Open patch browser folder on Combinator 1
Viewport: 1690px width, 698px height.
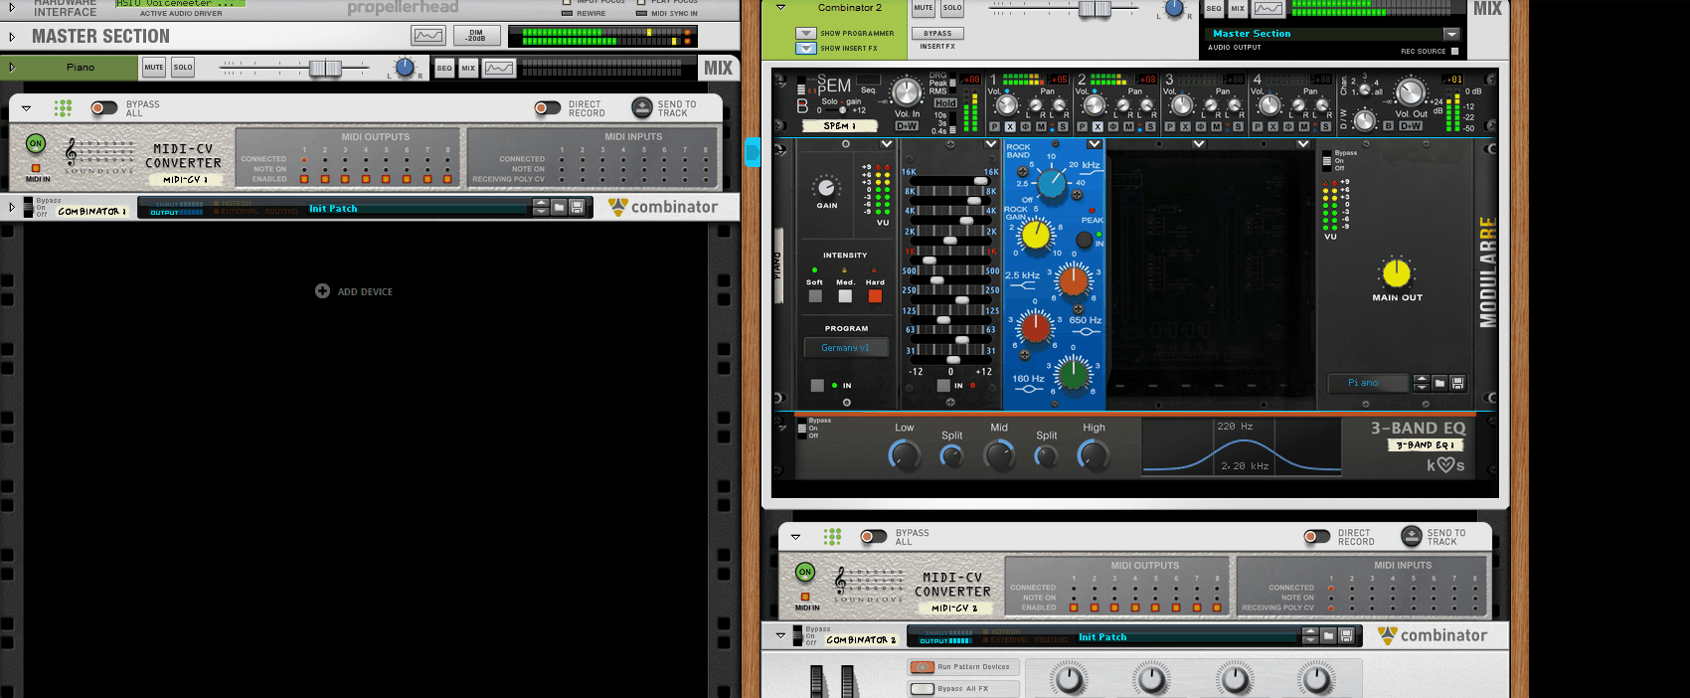pos(559,207)
